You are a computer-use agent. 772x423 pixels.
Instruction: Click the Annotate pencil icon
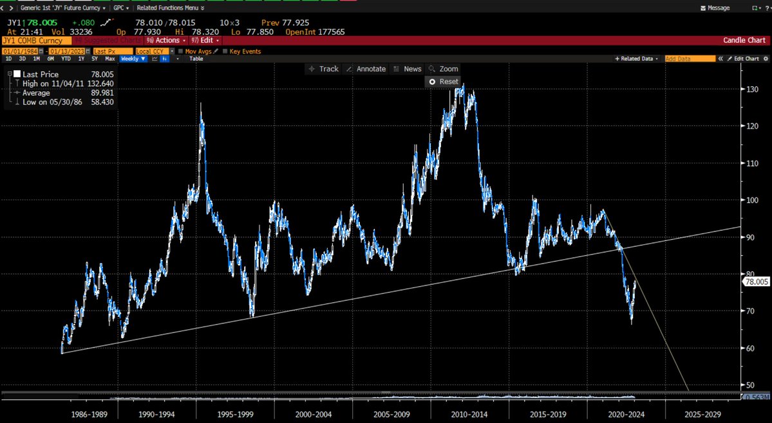click(x=349, y=69)
